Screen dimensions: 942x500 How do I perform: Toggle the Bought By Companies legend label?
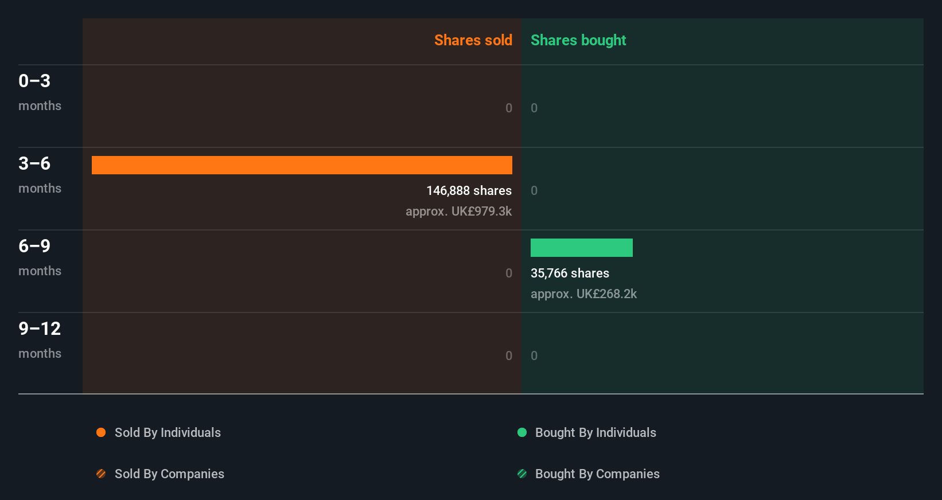pyautogui.click(x=597, y=474)
